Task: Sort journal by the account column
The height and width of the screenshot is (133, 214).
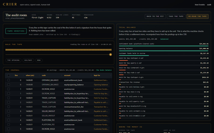Action: pos(67,75)
